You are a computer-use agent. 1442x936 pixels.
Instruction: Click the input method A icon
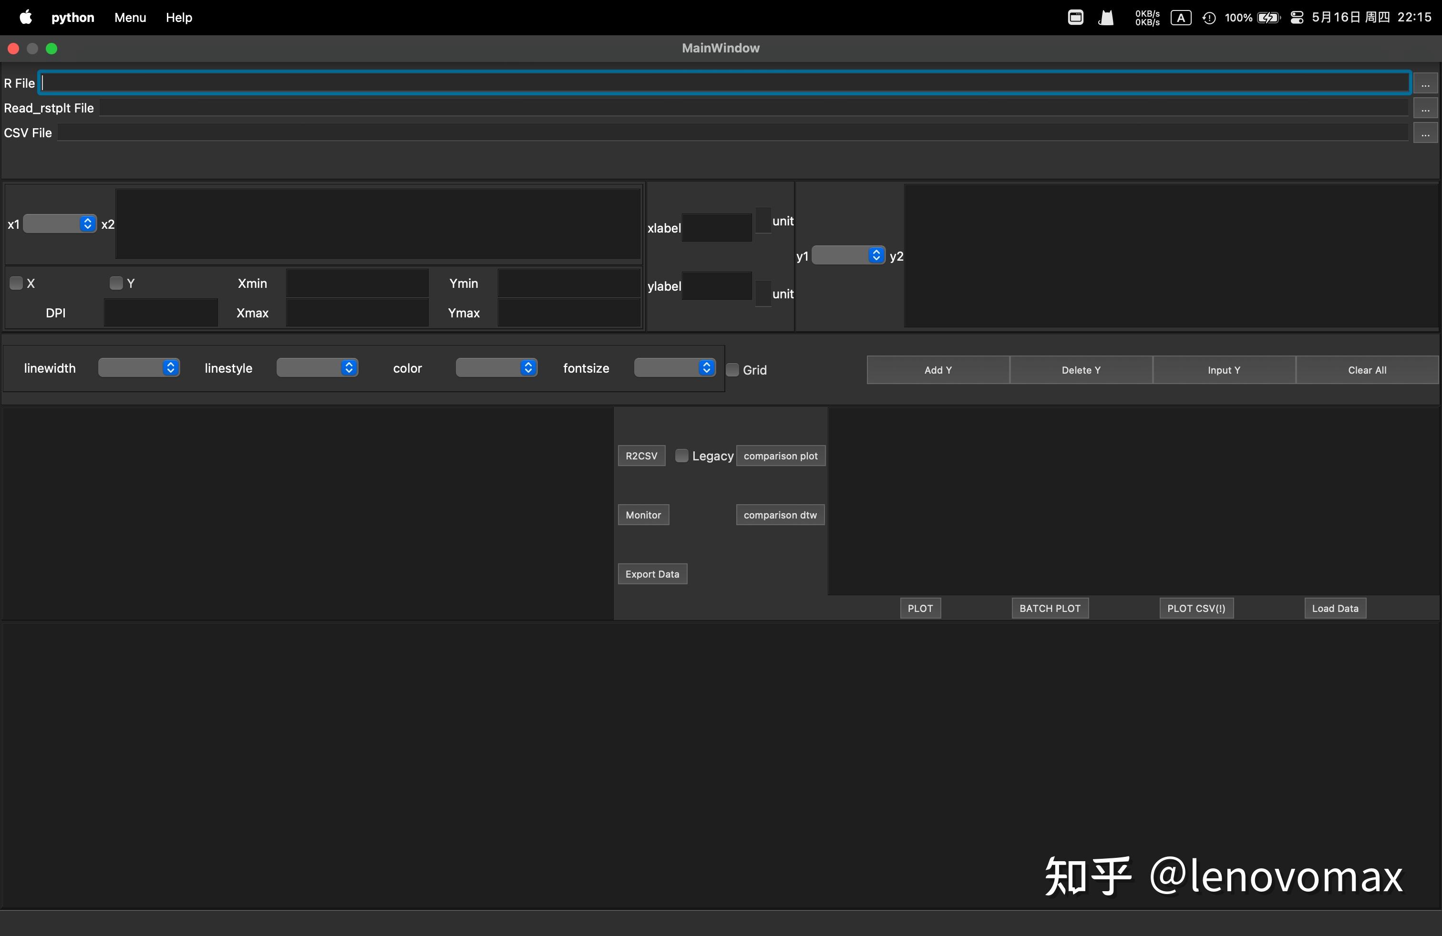click(1180, 18)
